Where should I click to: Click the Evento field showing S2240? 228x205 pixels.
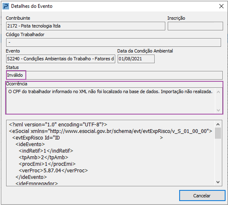point(60,59)
